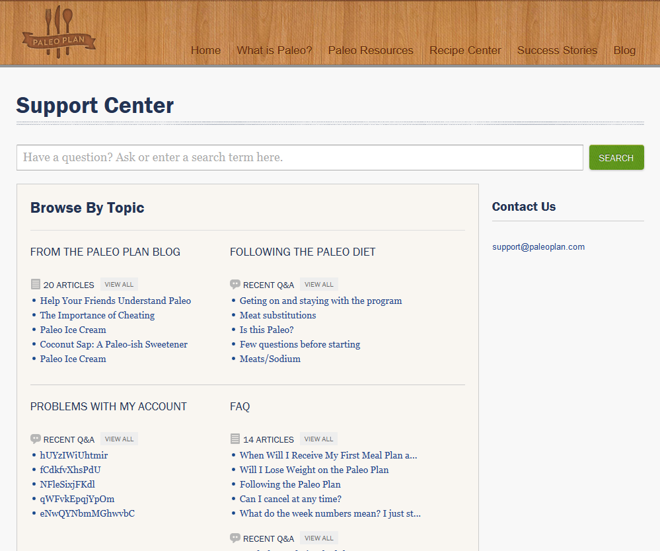Screen dimensions: 660x551
Task: Open 'Will I Lose Weight on the Paleo Plan'
Action: click(314, 470)
